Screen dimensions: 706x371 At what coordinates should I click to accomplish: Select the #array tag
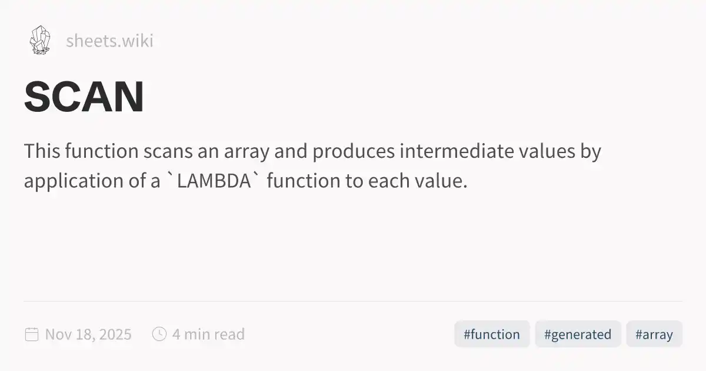click(x=654, y=334)
